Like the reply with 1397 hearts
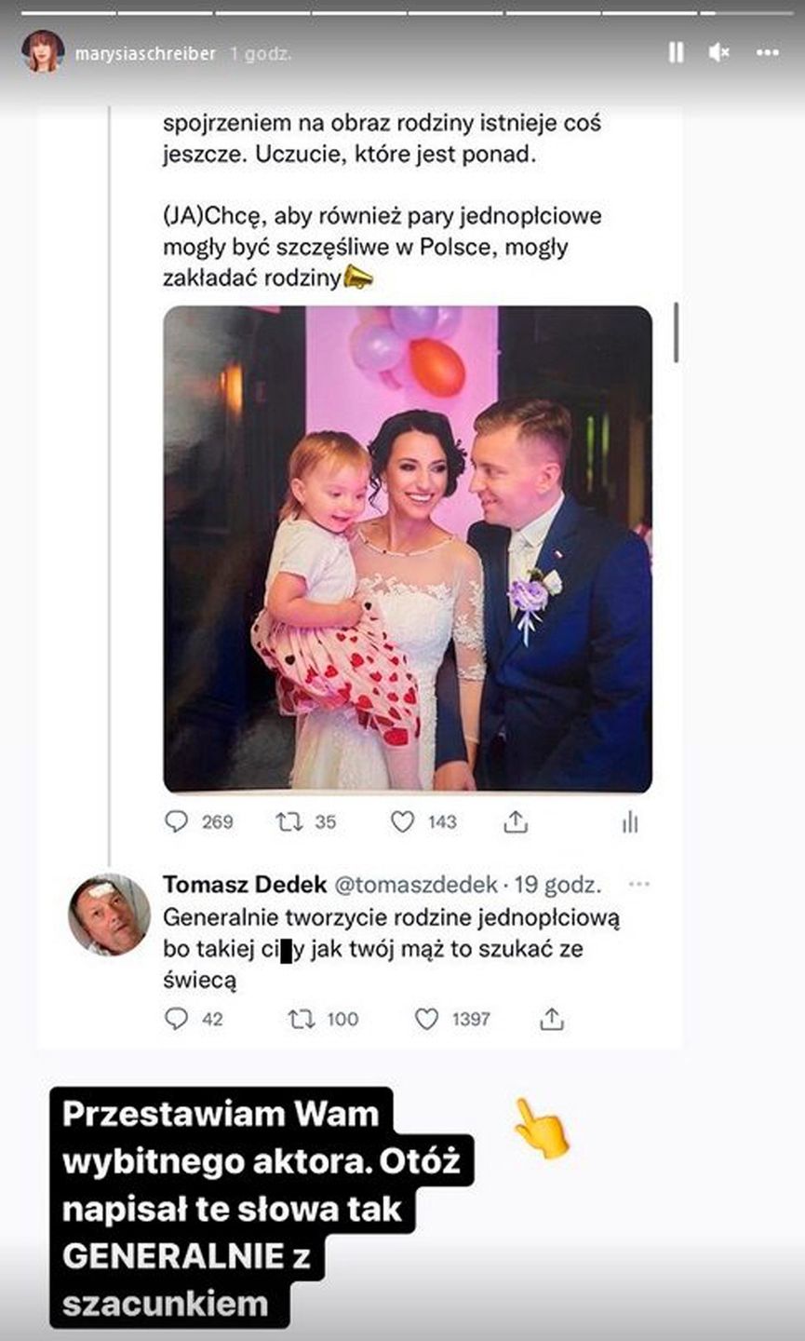Image resolution: width=805 pixels, height=1341 pixels. pos(426,1019)
